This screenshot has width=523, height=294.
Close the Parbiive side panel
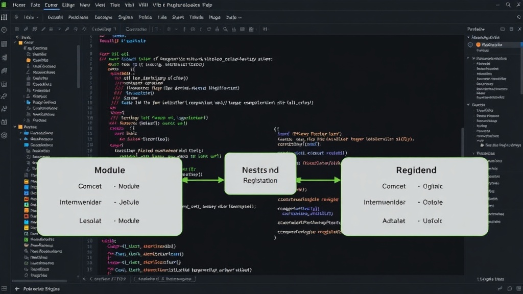[x=519, y=29]
